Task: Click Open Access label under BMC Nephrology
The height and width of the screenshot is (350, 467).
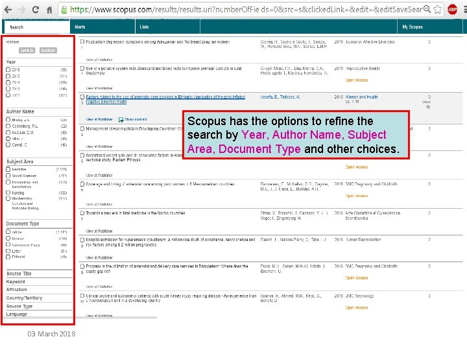Action: point(357,308)
